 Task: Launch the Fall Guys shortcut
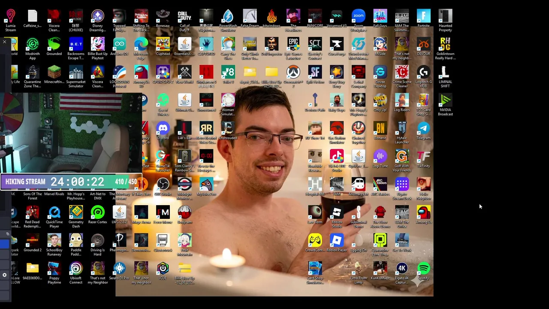pos(380,19)
